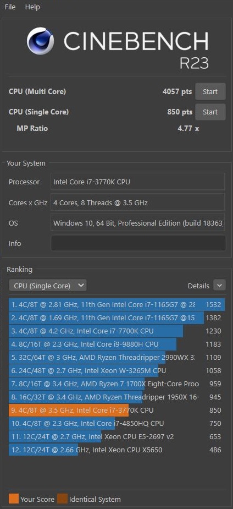The image size is (233, 509).
Task: Start the CPU Multi Core benchmark
Action: [210, 91]
